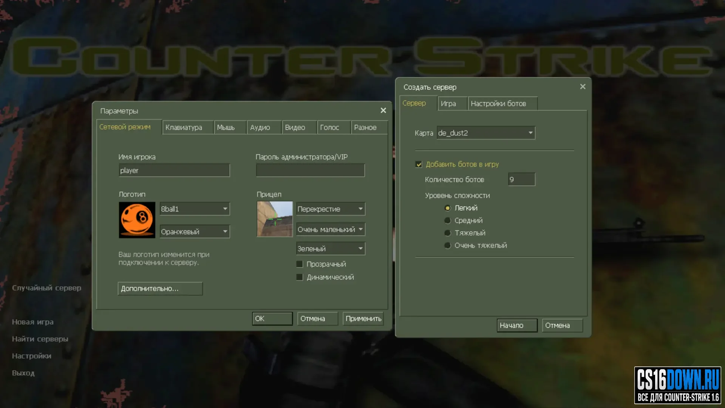
Task: Toggle the Прозрачный checkbox
Action: [x=300, y=264]
